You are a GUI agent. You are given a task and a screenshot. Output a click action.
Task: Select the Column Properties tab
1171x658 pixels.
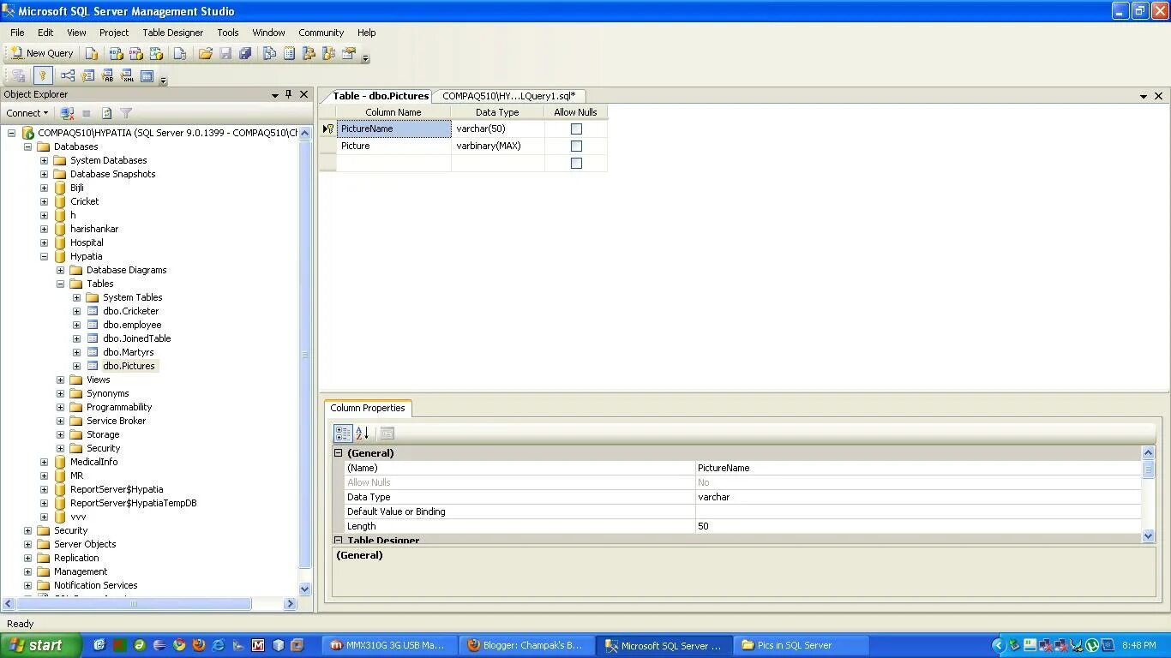[367, 408]
